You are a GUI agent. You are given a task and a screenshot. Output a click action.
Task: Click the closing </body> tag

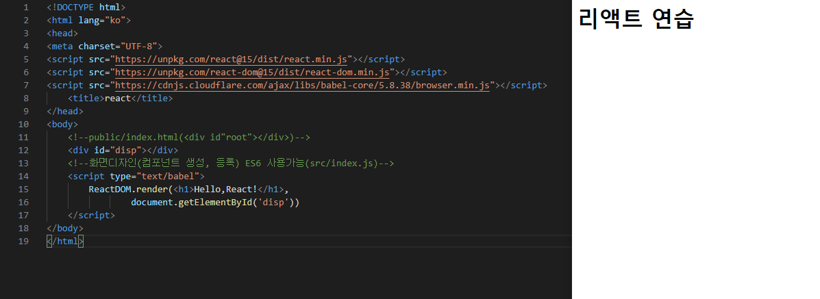pos(65,229)
